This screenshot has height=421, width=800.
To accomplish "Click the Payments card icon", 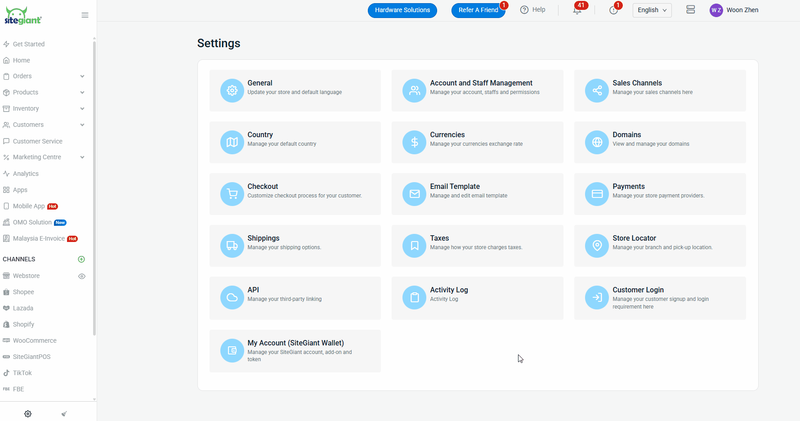I will tap(597, 194).
